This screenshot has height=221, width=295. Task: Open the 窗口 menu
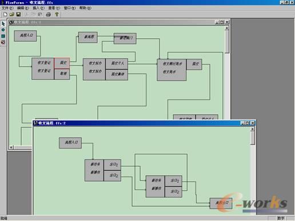click(70, 8)
